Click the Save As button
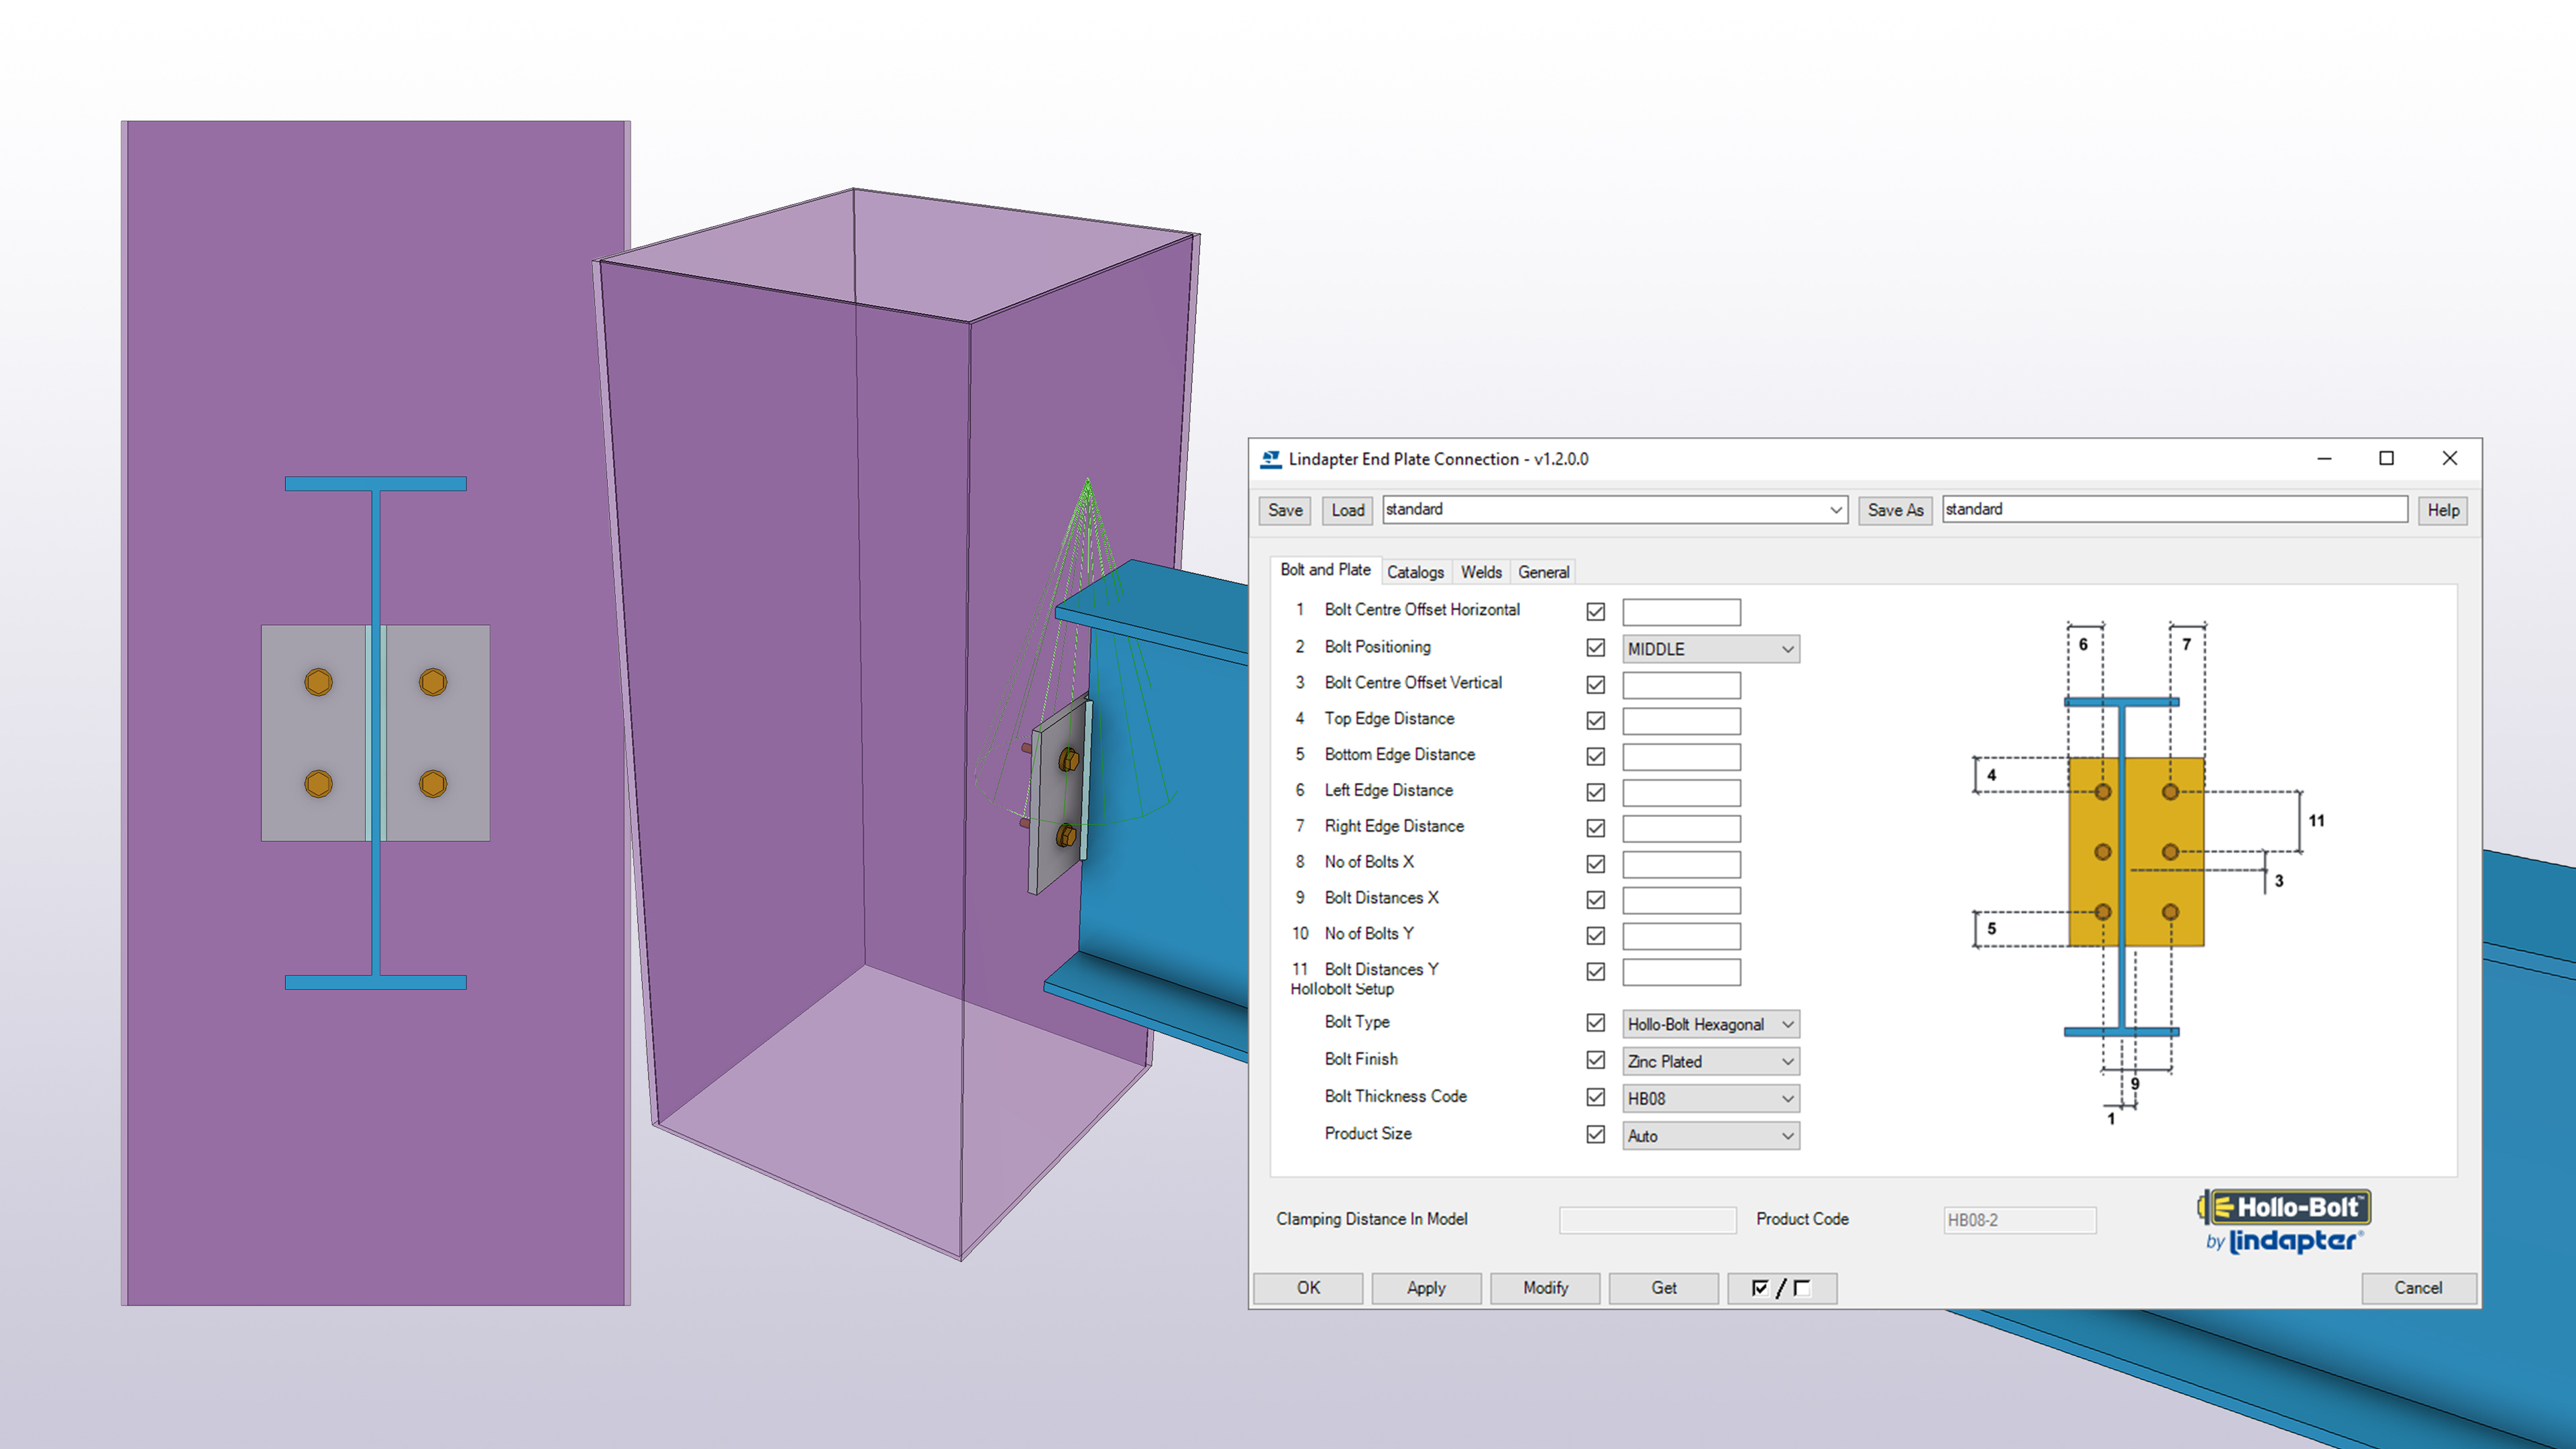2576x1449 pixels. point(1895,510)
